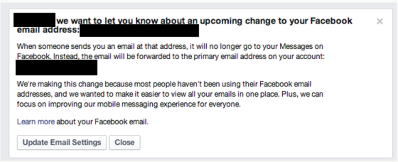Select the redacted name in the heading

[x=34, y=20]
